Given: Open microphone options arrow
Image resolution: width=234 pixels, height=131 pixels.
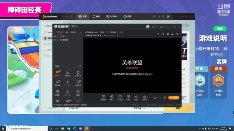Looking at the screenshot, I should [140, 97].
